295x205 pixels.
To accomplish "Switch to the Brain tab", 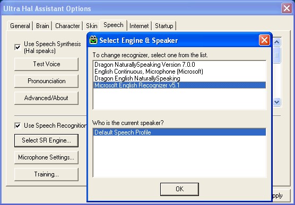I will [42, 26].
